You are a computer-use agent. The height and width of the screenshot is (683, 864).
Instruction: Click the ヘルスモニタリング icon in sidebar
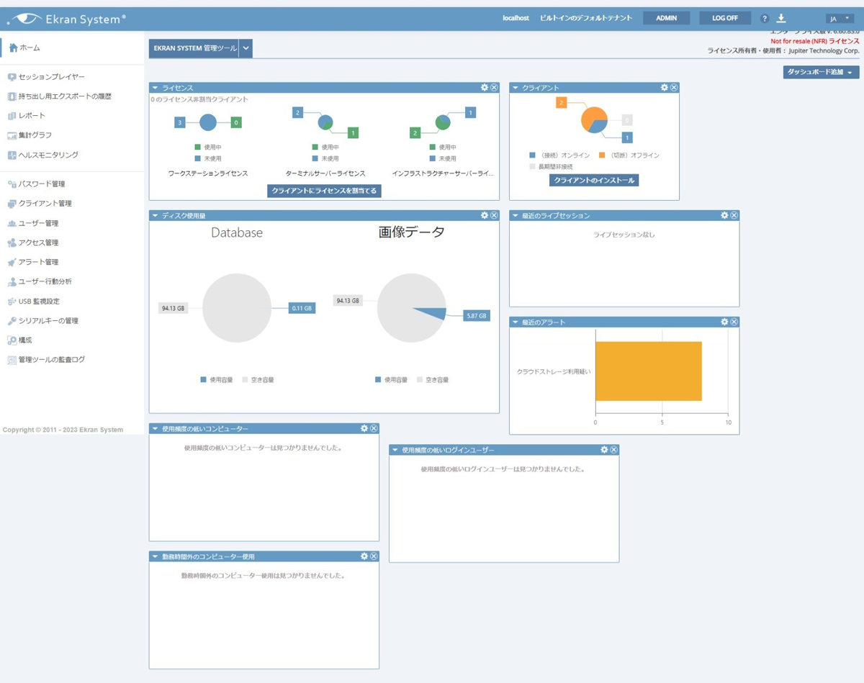(12, 155)
